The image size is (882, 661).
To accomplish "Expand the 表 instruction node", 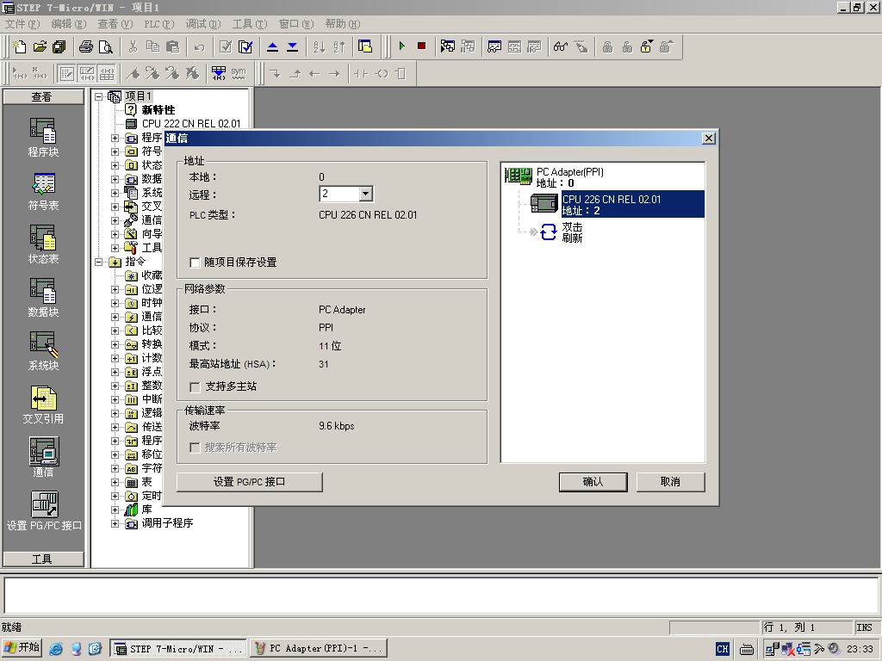I will coord(115,482).
